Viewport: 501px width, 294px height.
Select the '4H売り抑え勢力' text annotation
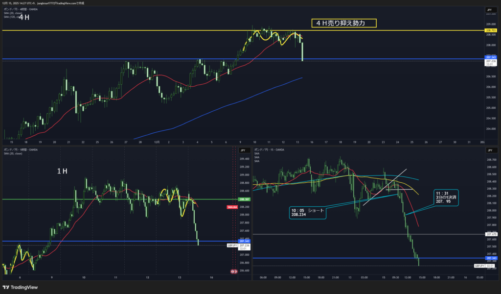(344, 23)
